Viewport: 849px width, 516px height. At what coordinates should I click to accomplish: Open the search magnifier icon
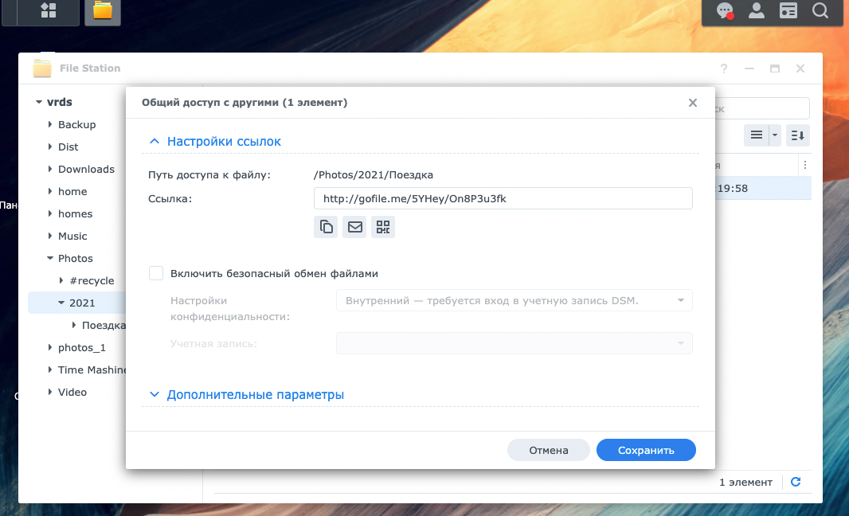coord(820,11)
